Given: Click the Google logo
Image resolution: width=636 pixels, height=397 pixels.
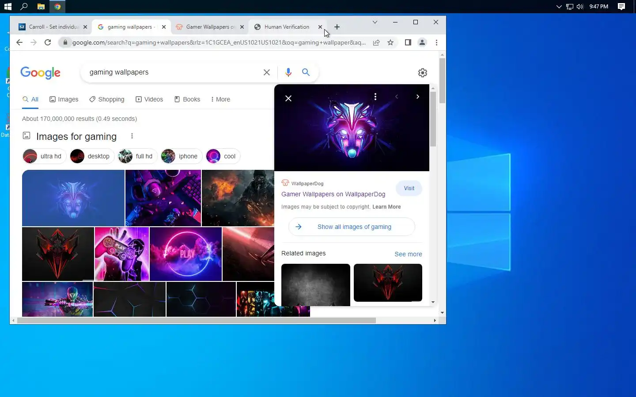Looking at the screenshot, I should point(40,73).
